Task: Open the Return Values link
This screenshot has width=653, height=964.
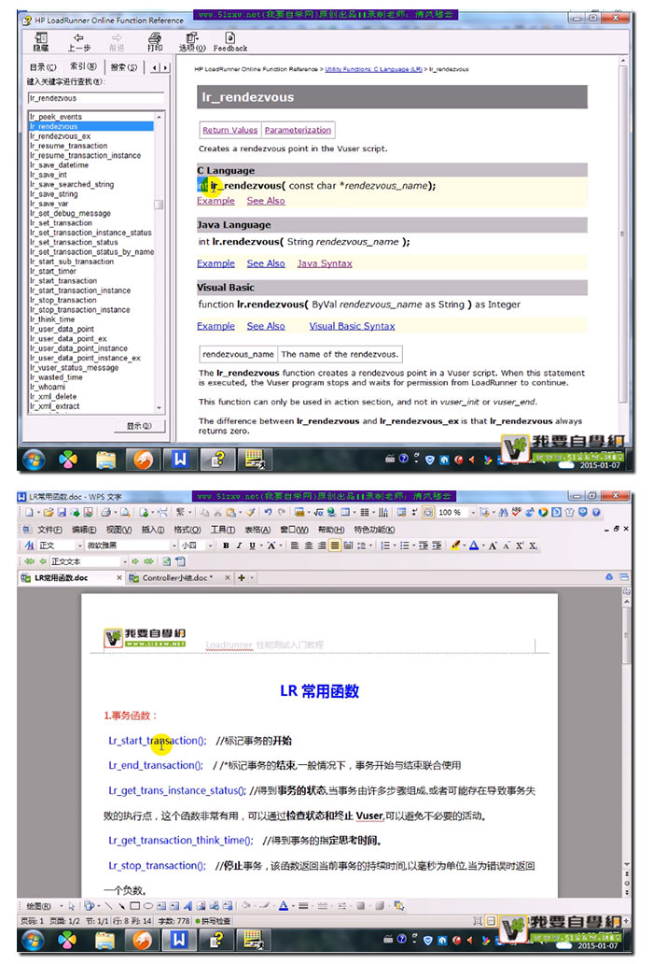Action: [x=230, y=130]
